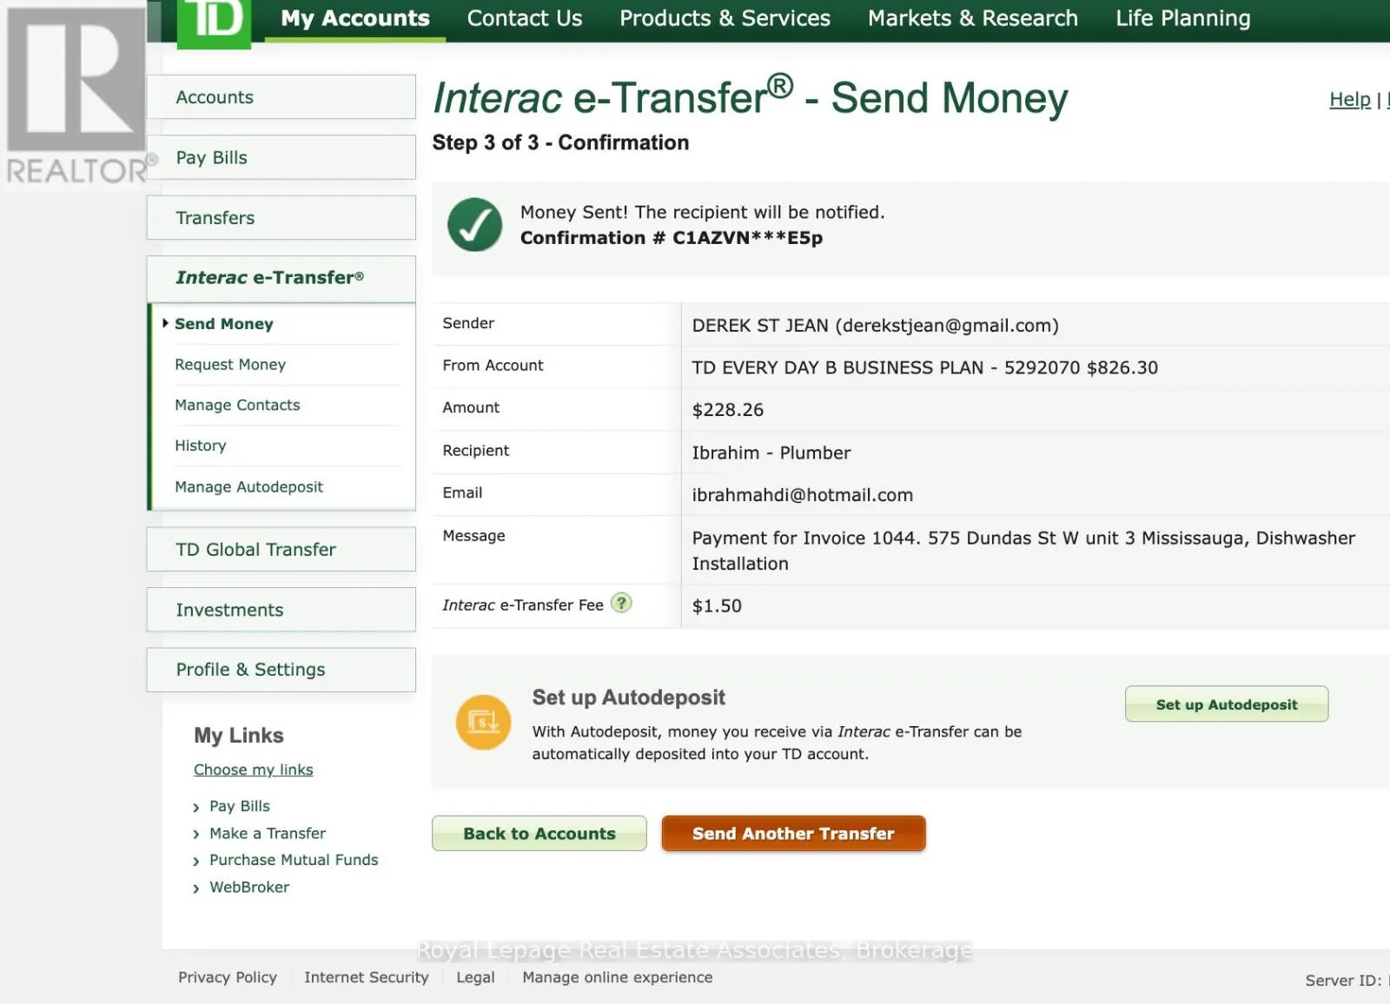Open TD Global Transfer section
This screenshot has width=1390, height=1004.
click(281, 550)
